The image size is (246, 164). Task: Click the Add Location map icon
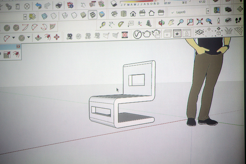coord(217,10)
